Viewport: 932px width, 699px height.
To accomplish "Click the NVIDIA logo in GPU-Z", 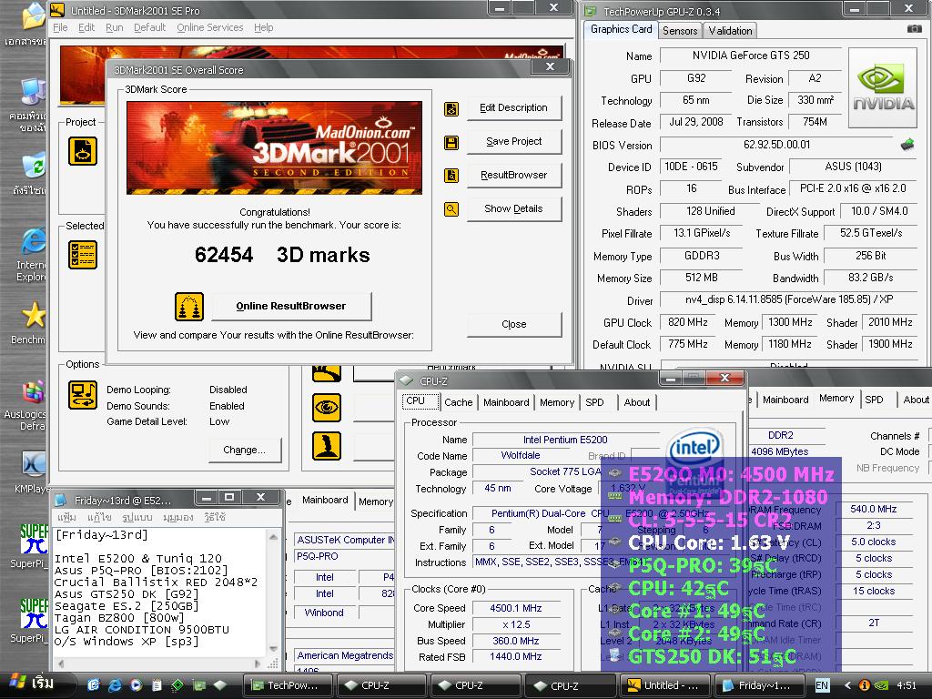I will coord(883,88).
